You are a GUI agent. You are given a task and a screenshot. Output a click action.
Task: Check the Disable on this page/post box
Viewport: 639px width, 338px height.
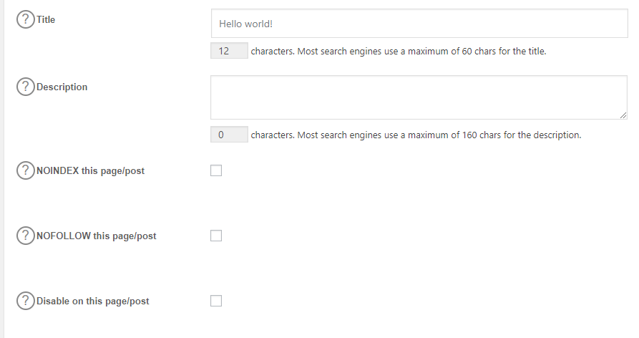click(216, 301)
